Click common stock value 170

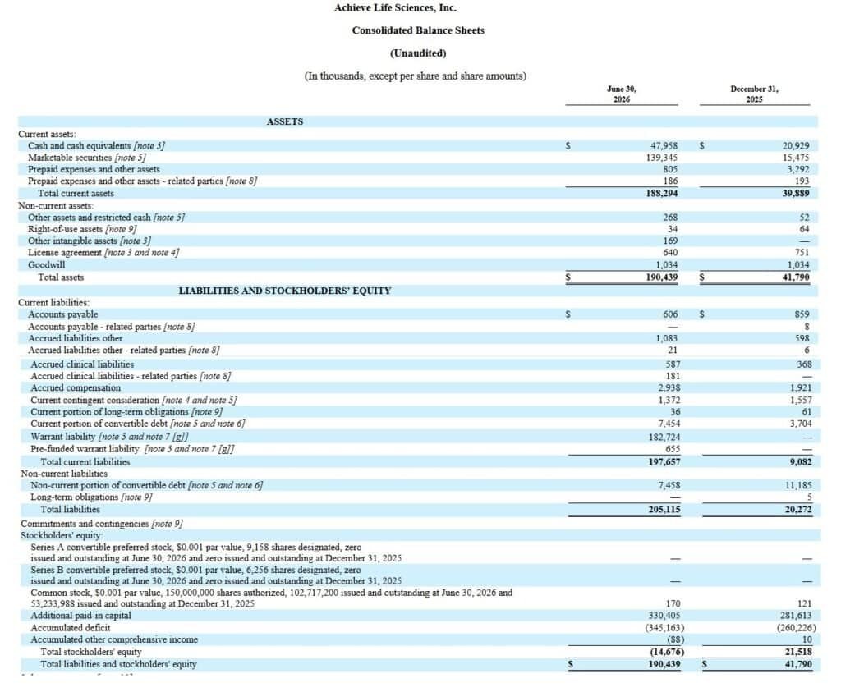673,604
